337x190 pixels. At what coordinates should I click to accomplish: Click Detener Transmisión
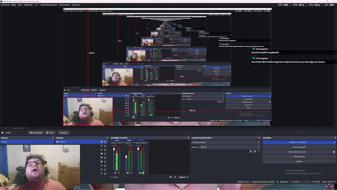(298, 142)
